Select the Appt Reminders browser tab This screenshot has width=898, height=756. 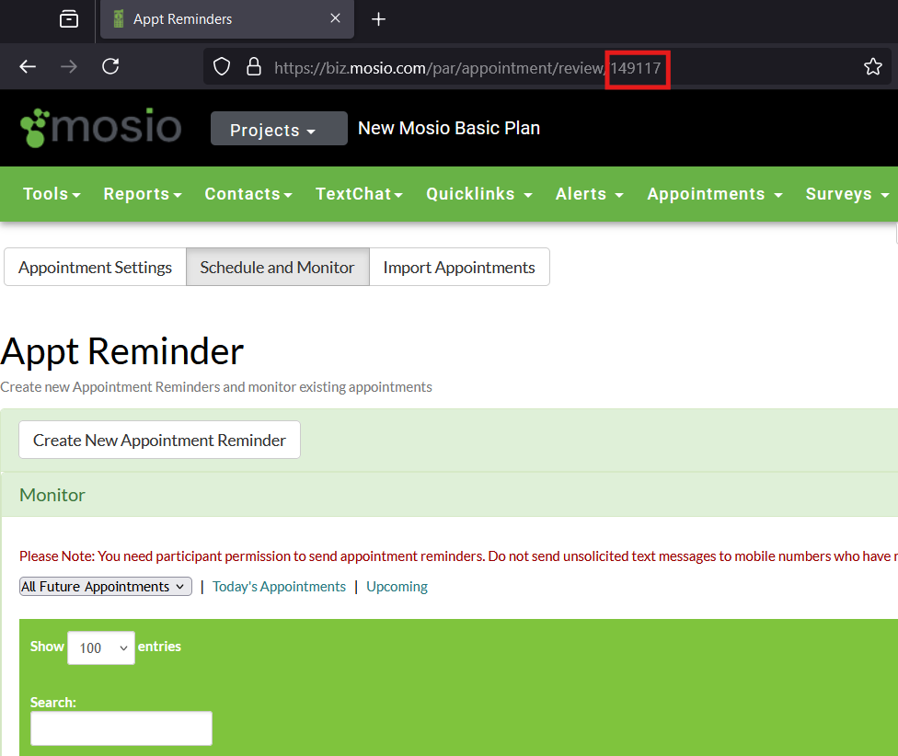click(226, 19)
